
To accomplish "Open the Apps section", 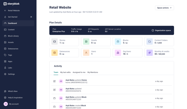I will 10,62.
